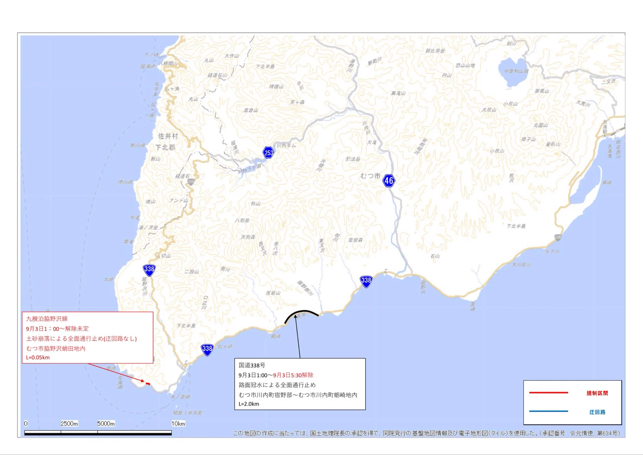The image size is (643, 455).
Task: Click the 0 label on the scale bar
Action: 26,424
